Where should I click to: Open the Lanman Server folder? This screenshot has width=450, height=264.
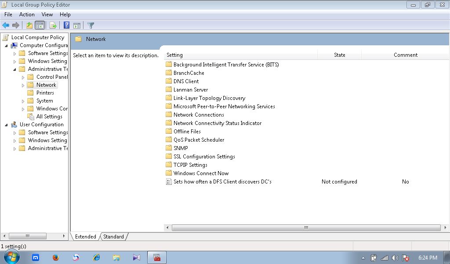(x=191, y=90)
